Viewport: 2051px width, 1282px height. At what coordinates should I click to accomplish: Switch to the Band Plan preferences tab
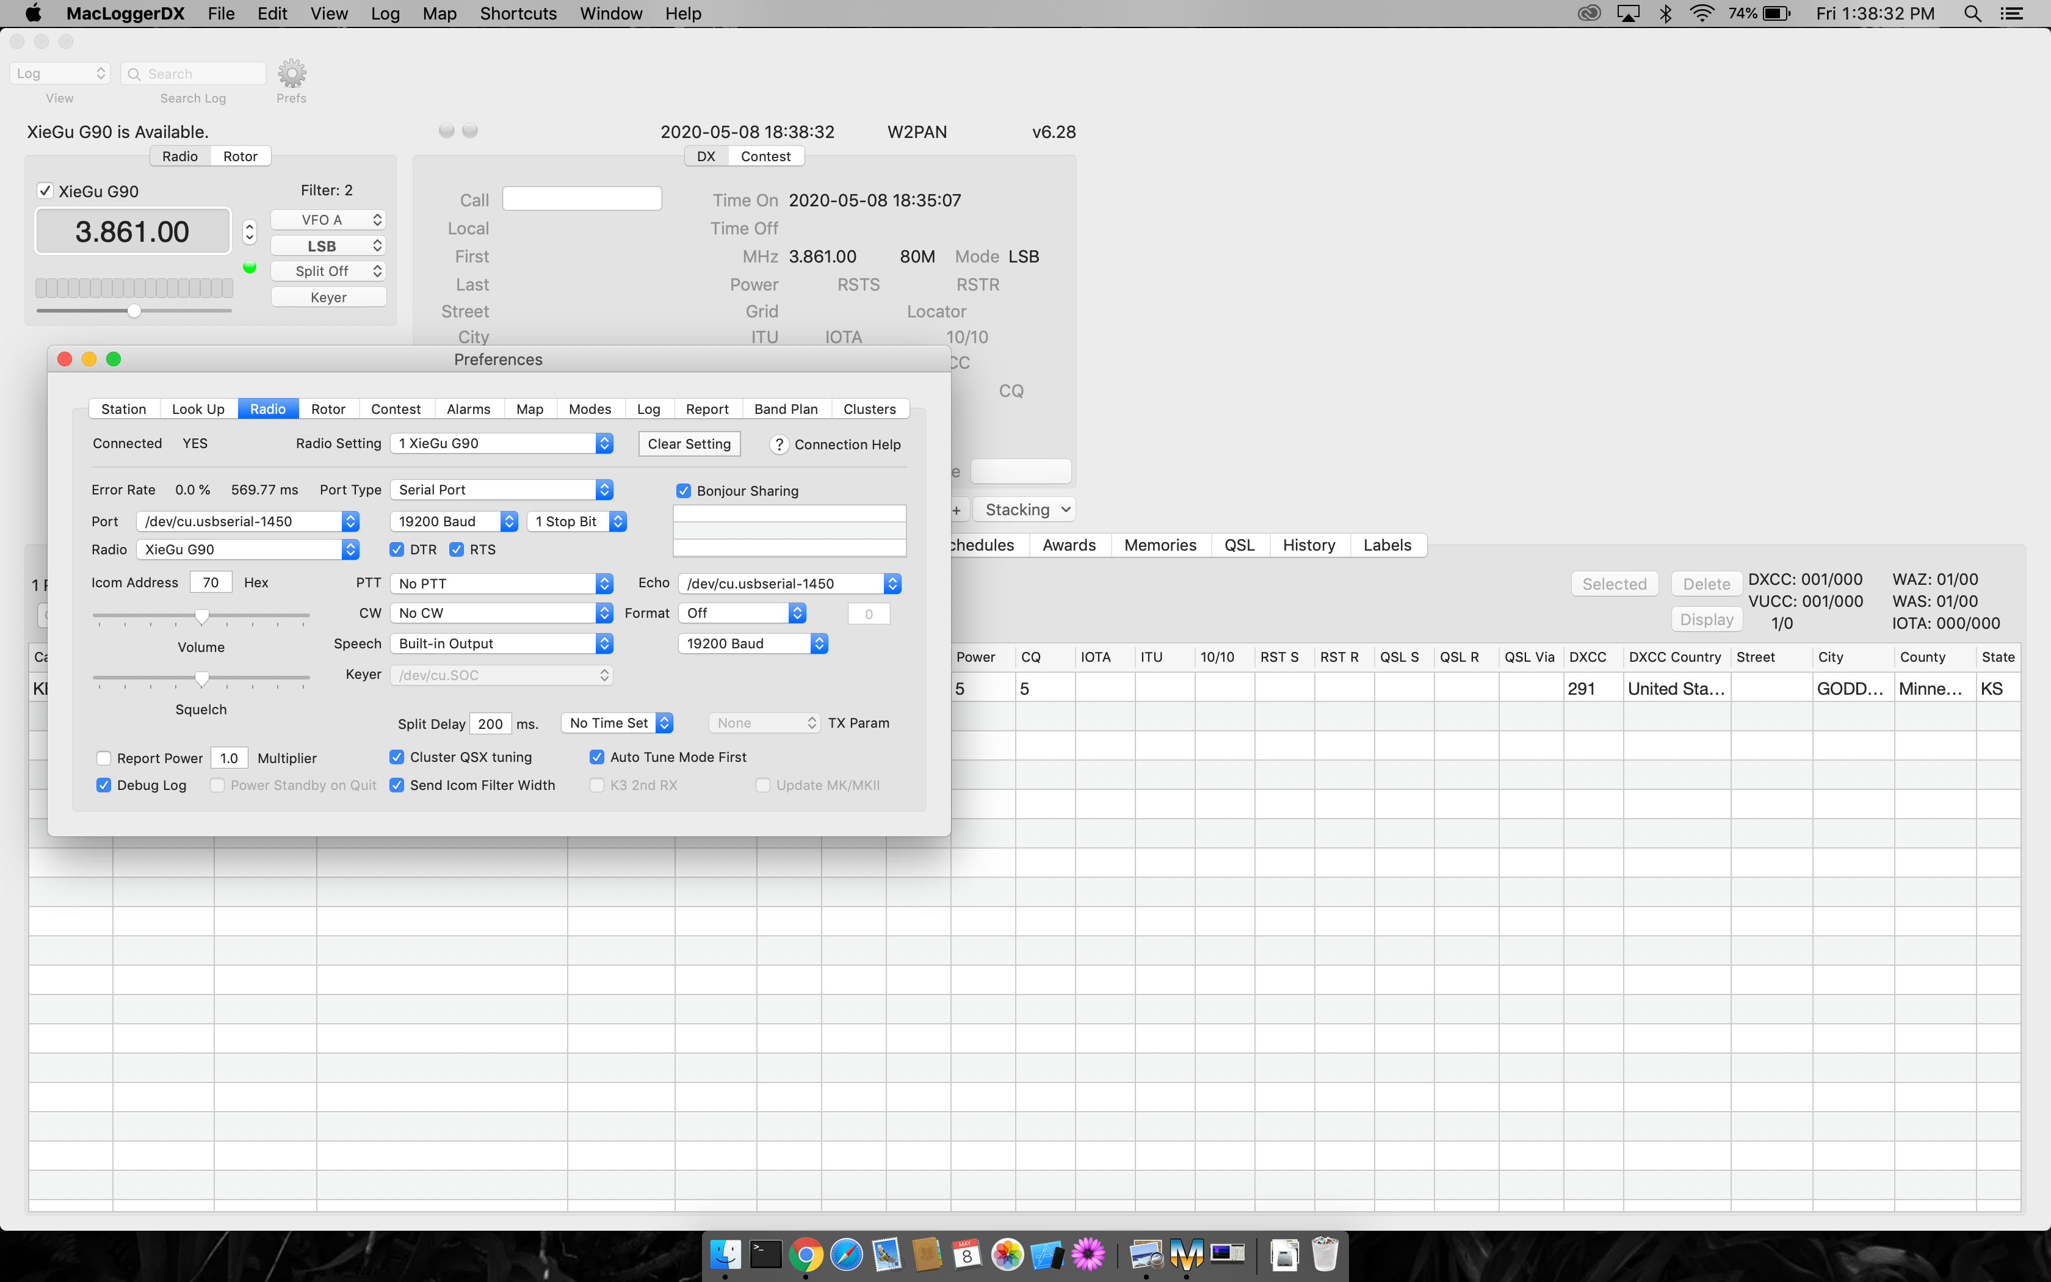(x=786, y=408)
